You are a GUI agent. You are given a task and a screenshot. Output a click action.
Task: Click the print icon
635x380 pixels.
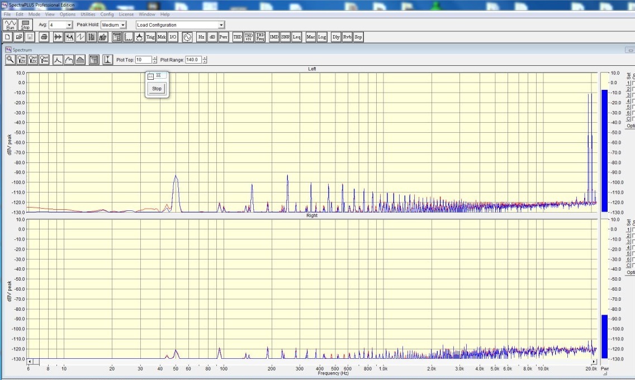coord(44,37)
